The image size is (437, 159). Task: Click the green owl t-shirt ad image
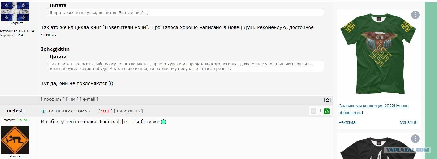379,54
